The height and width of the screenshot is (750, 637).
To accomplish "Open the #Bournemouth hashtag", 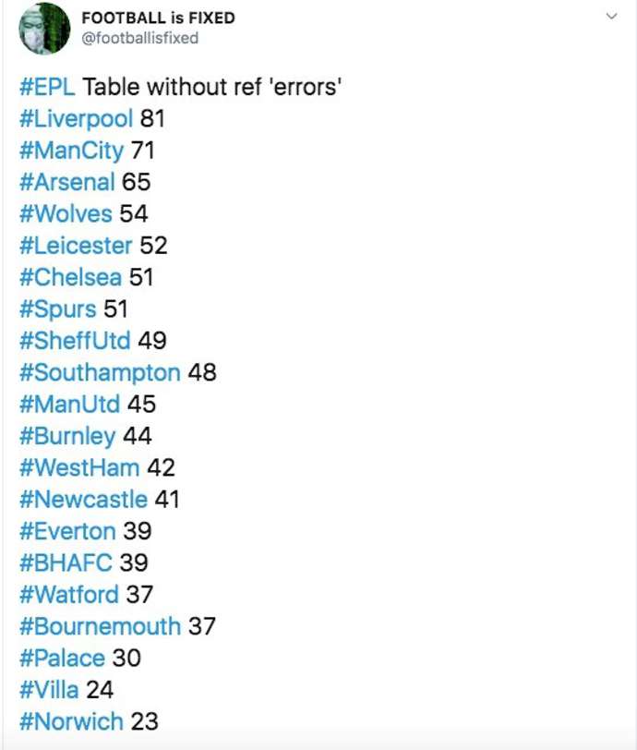I will [x=101, y=626].
